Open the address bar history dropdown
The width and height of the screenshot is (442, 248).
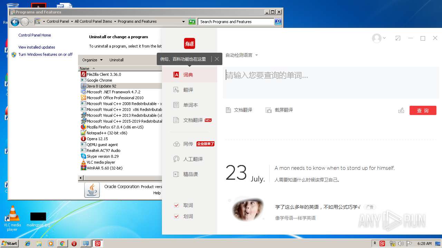184,21
